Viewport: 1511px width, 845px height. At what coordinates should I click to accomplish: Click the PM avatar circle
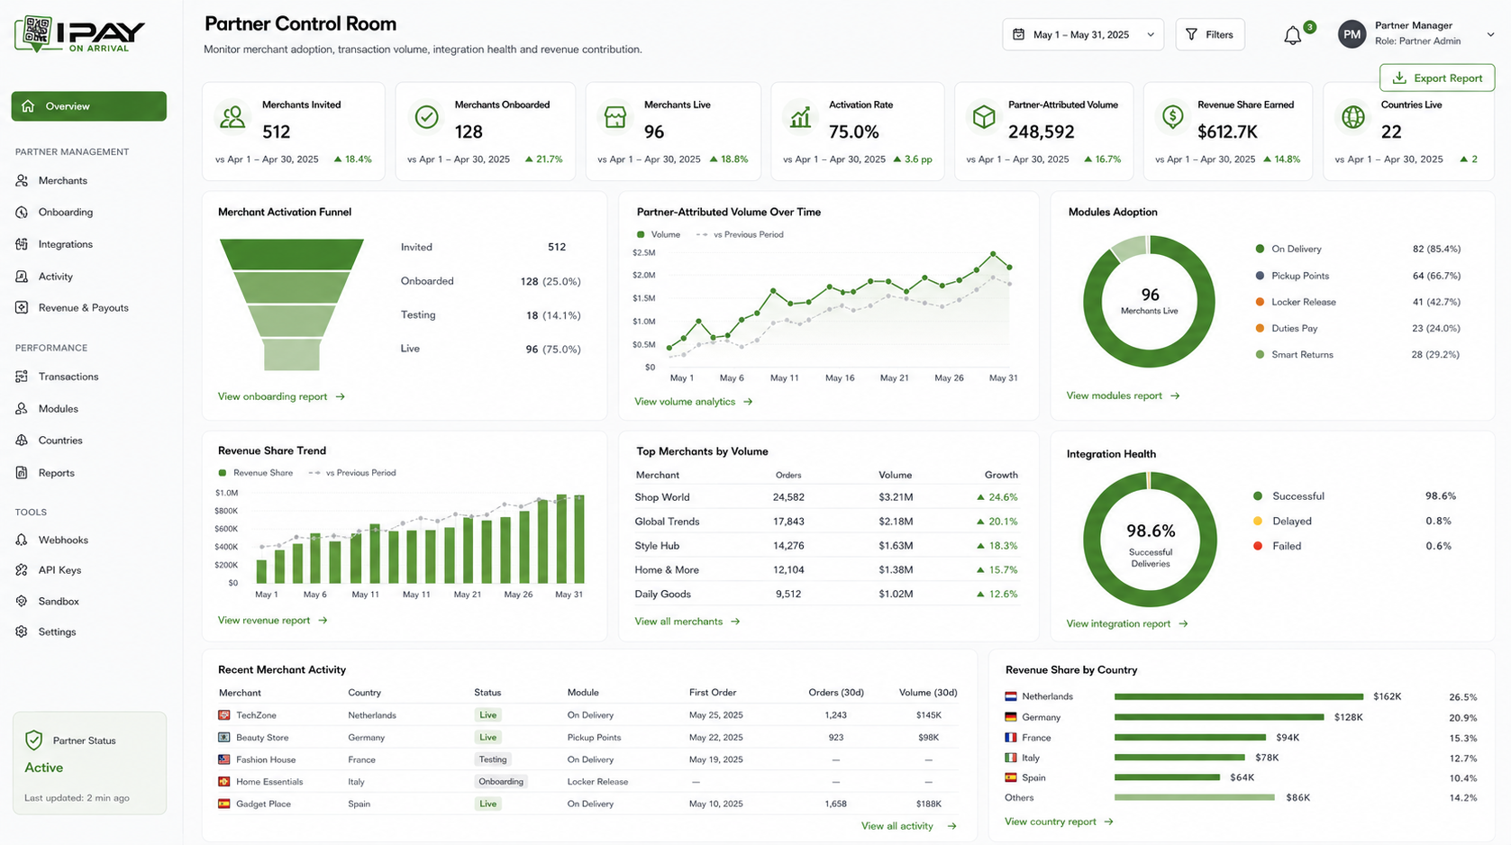click(1352, 35)
